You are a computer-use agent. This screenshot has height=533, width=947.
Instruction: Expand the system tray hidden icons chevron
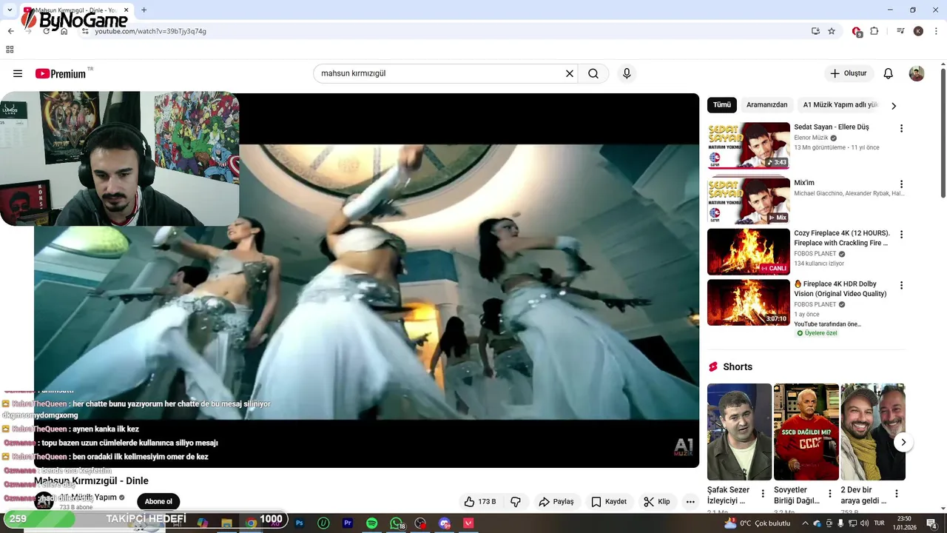(805, 523)
